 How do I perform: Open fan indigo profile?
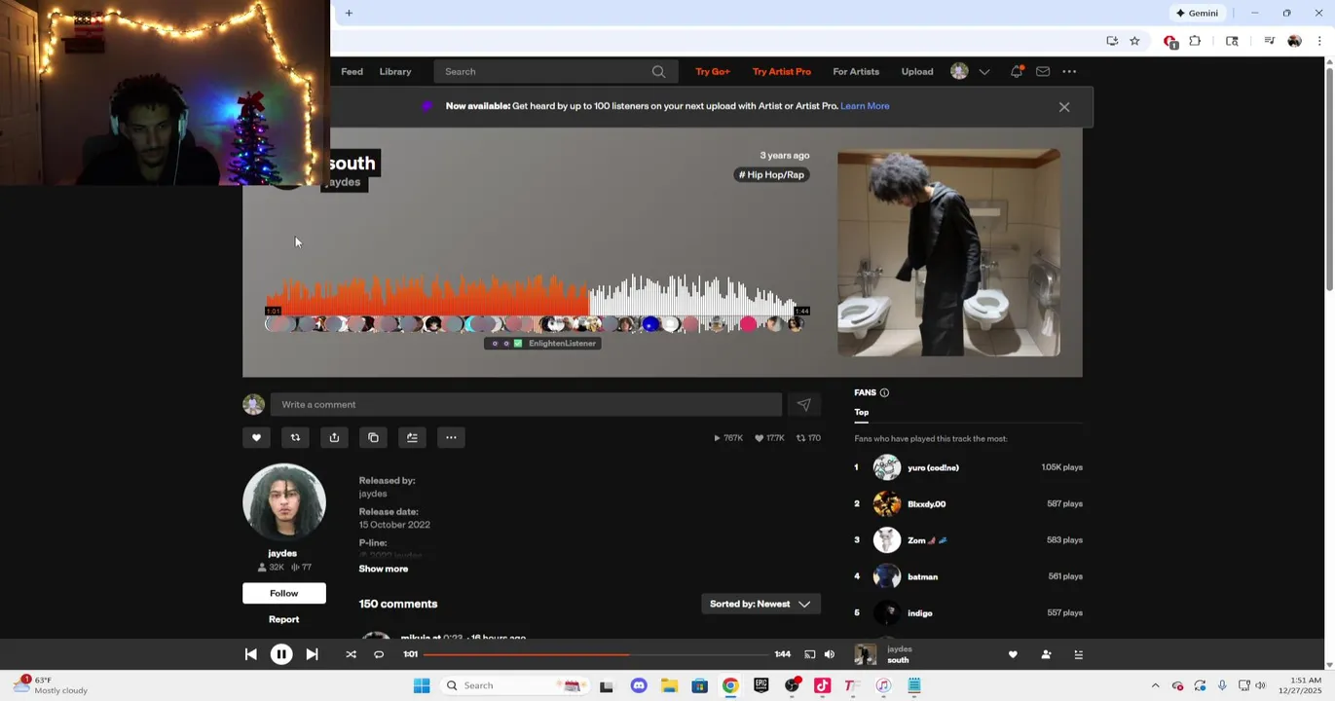(920, 613)
